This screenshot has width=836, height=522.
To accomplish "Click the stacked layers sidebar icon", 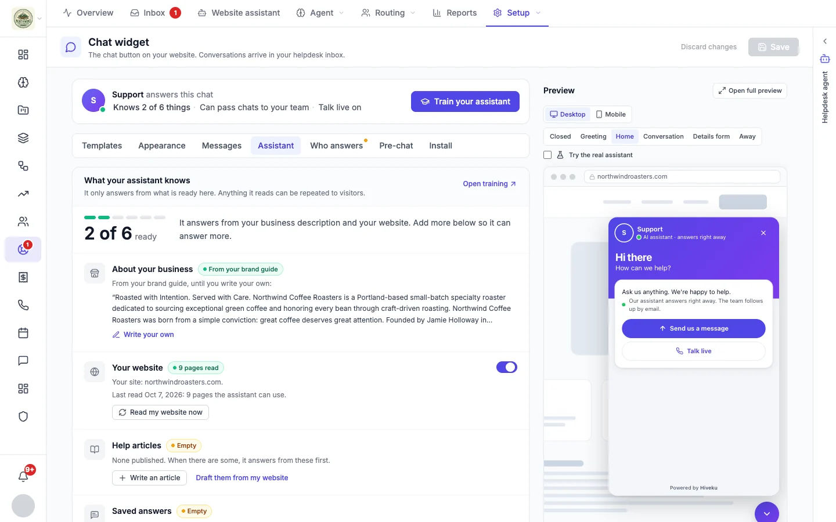I will click(x=23, y=138).
